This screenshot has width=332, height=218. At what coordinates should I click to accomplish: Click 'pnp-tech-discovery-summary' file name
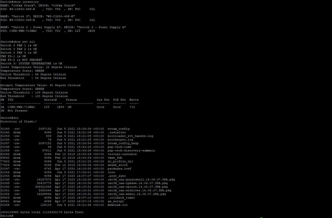(131, 151)
